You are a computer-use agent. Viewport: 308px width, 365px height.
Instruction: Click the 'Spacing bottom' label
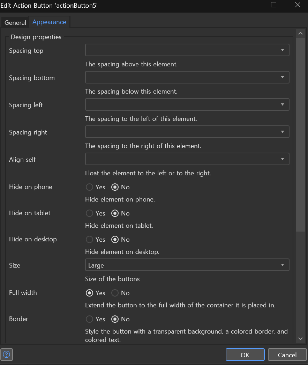(x=32, y=78)
